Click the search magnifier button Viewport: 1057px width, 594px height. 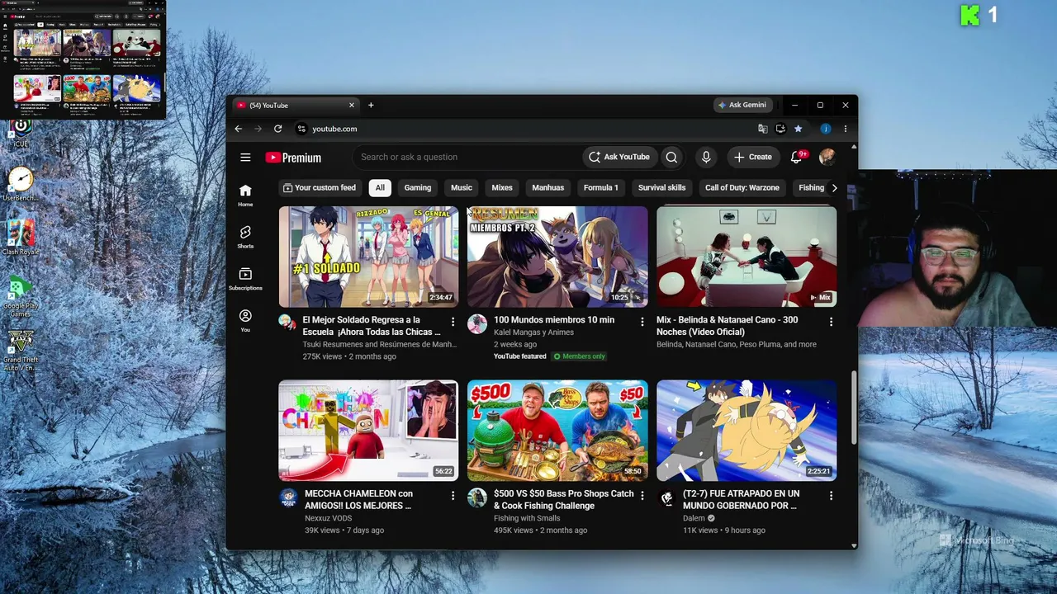coord(671,157)
